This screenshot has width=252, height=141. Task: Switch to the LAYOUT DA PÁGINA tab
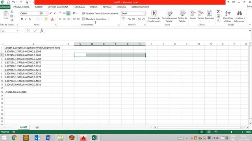point(58,7)
